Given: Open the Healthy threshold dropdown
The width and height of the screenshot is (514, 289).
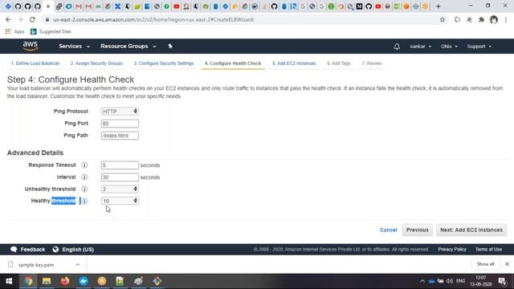Looking at the screenshot, I should point(120,201).
